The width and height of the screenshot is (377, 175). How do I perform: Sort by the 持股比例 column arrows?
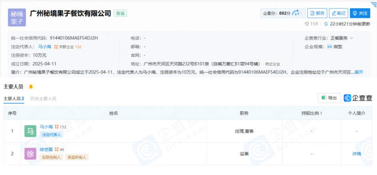(321, 113)
